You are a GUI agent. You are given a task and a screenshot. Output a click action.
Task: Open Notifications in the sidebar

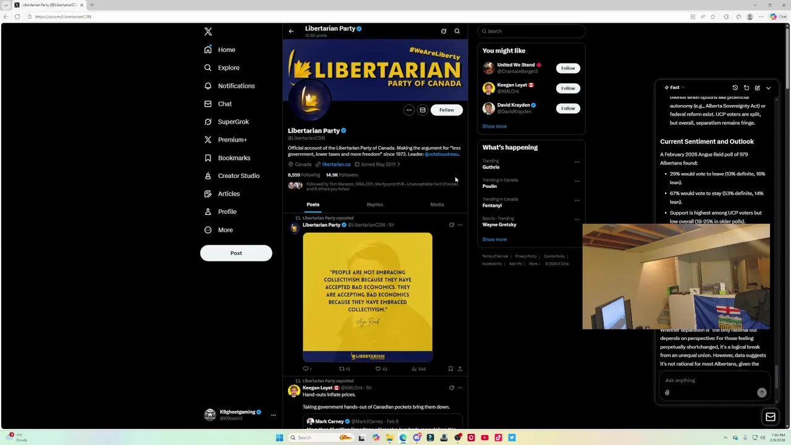tap(229, 86)
